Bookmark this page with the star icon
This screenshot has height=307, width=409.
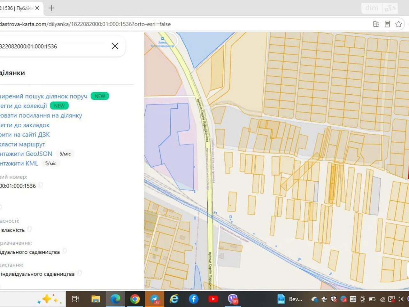point(398,24)
